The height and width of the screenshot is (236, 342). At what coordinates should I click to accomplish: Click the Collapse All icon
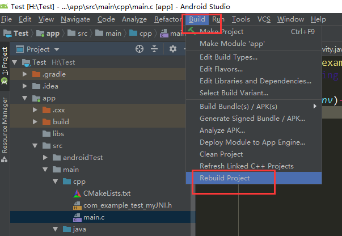(154, 49)
